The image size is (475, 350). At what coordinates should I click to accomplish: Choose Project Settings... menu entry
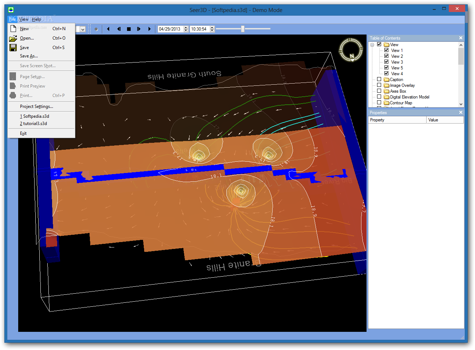tap(41, 106)
